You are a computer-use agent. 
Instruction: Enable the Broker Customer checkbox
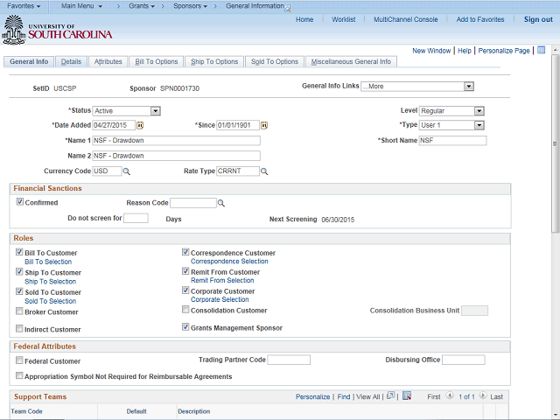[19, 311]
